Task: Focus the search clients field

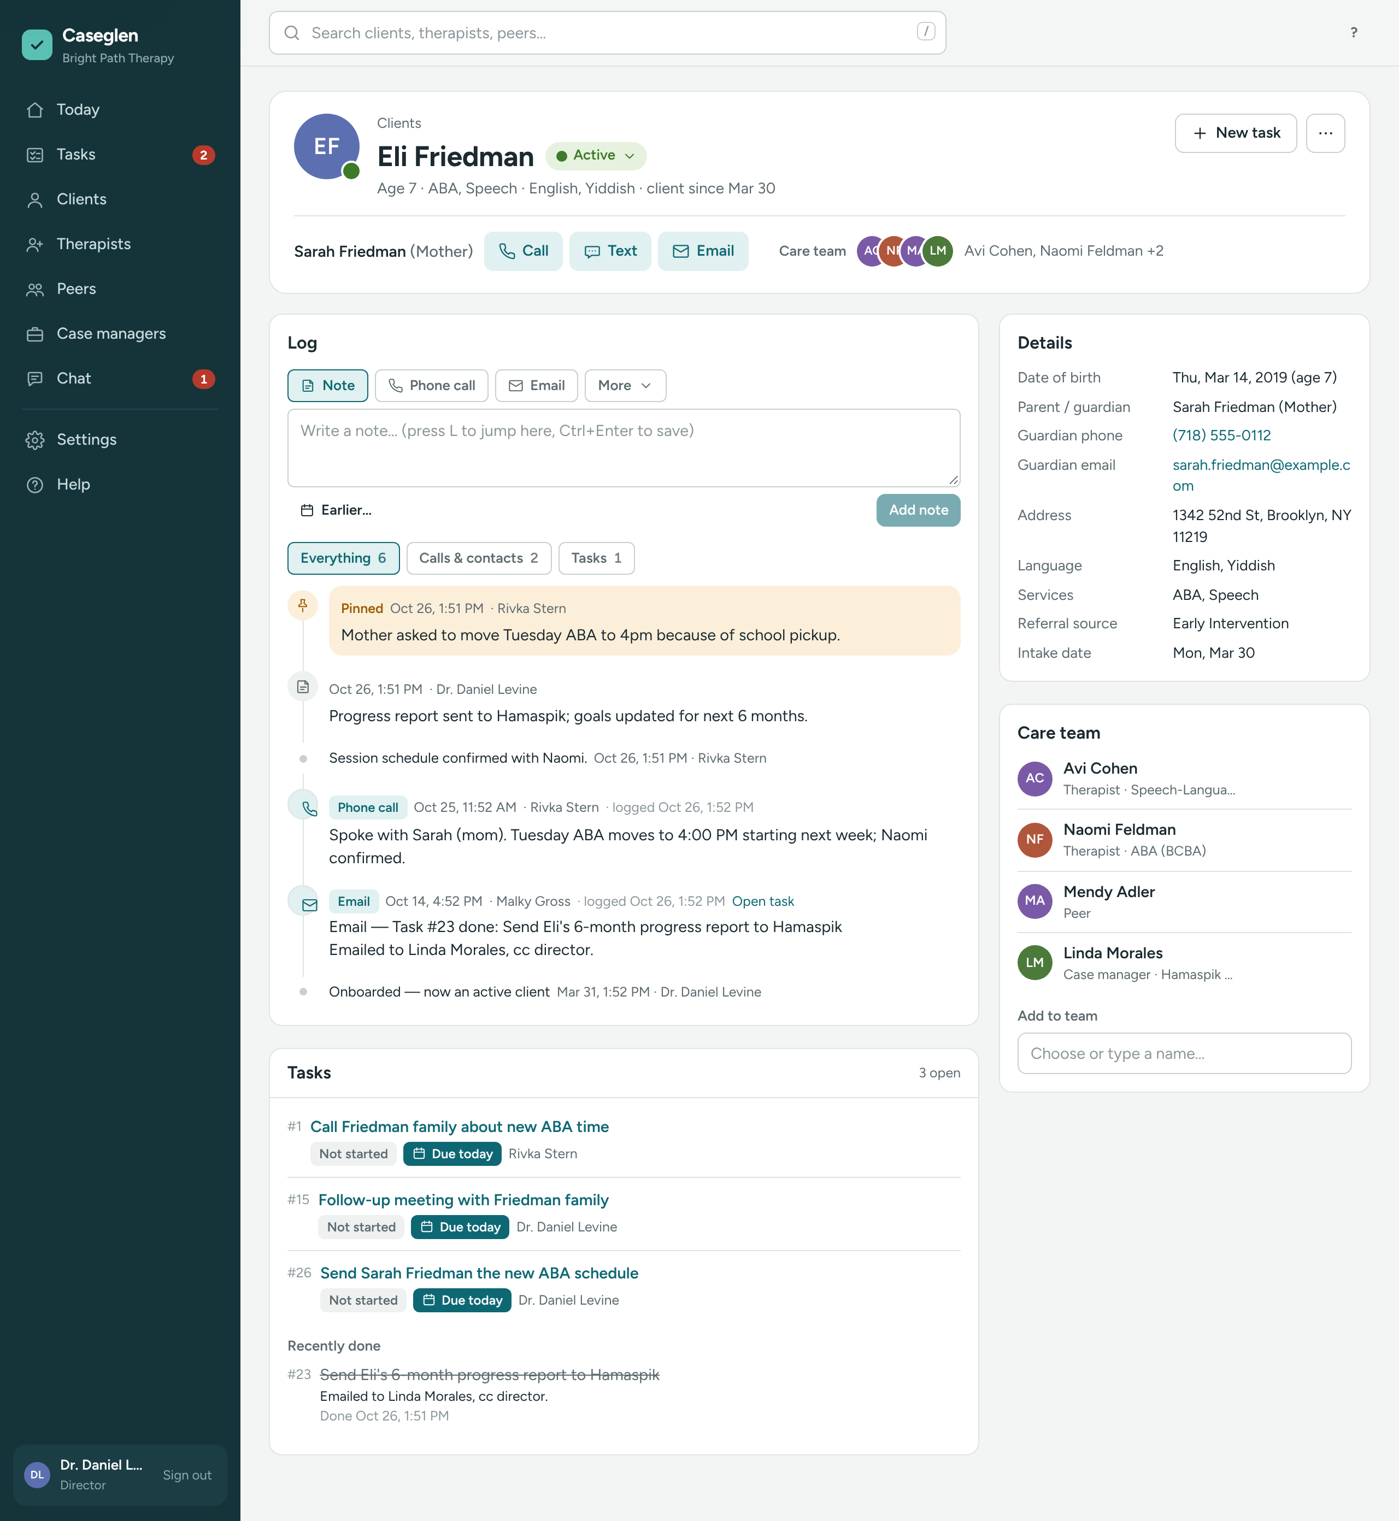Action: tap(607, 33)
